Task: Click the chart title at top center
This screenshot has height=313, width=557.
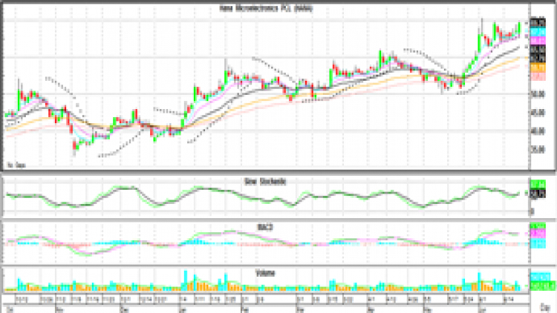Action: (266, 8)
